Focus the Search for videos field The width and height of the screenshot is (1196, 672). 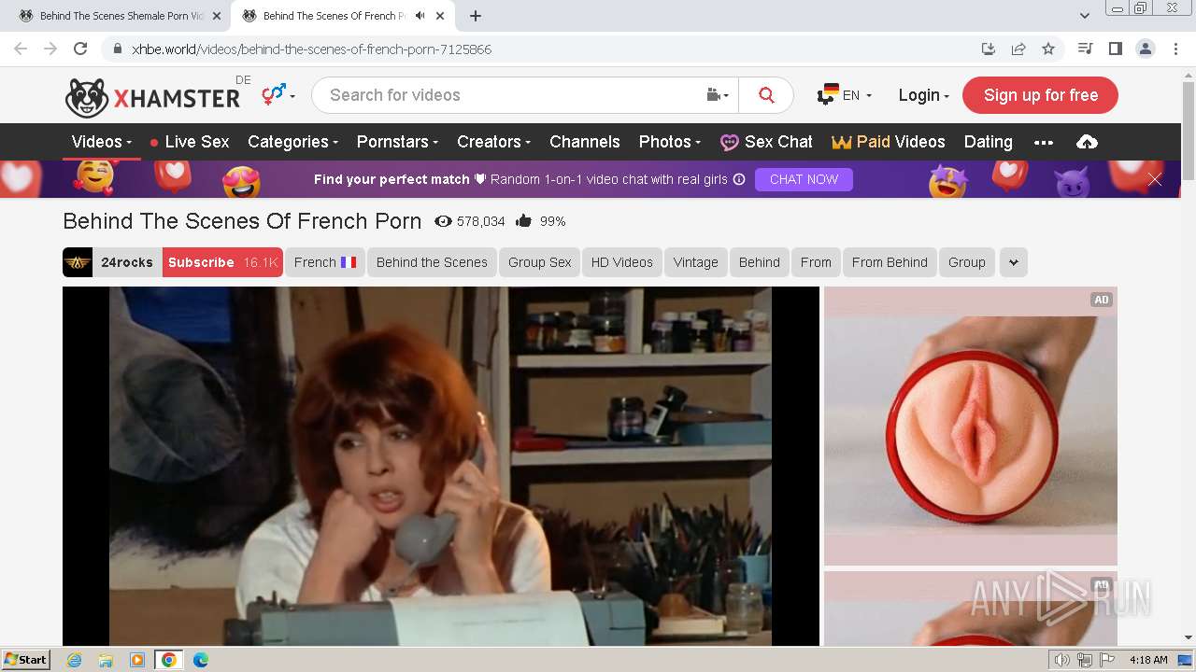[509, 95]
